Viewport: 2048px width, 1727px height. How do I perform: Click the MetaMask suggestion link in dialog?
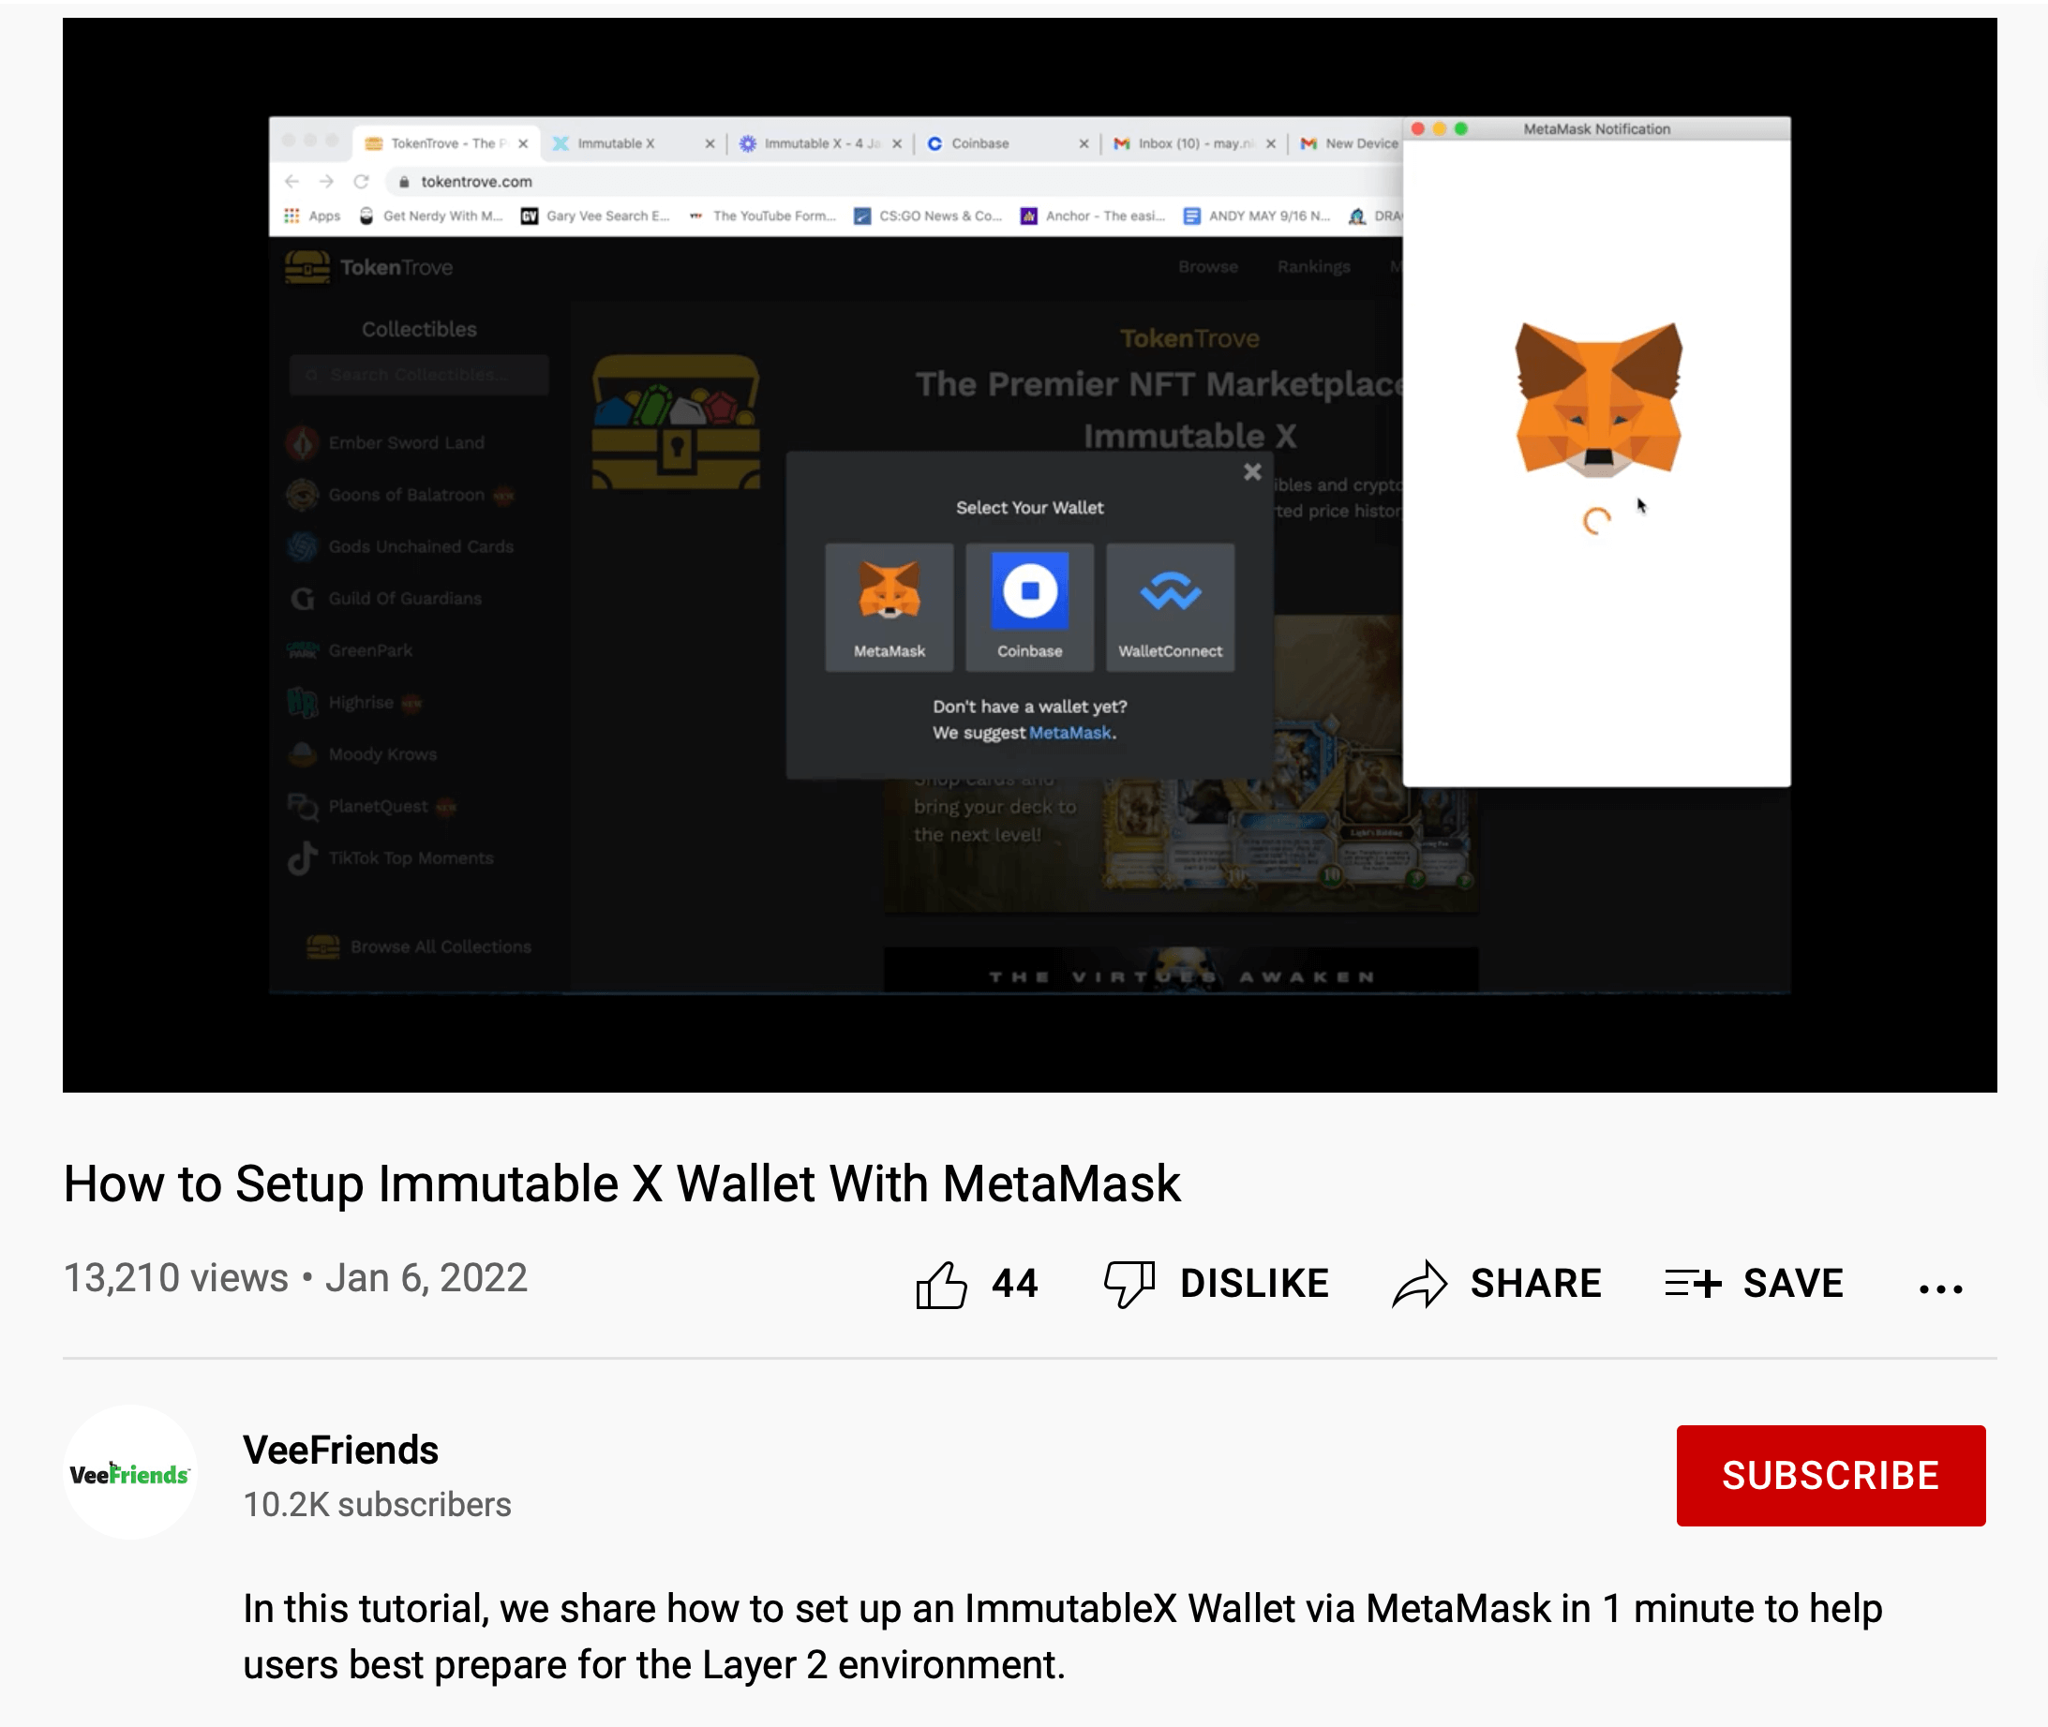tap(1069, 732)
